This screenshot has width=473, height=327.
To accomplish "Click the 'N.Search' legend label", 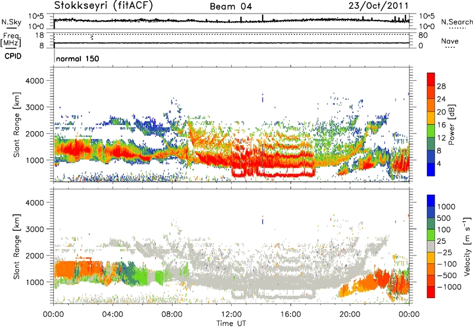I will click(456, 22).
